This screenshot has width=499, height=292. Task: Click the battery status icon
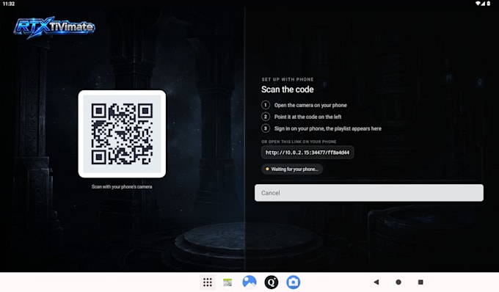[489, 4]
